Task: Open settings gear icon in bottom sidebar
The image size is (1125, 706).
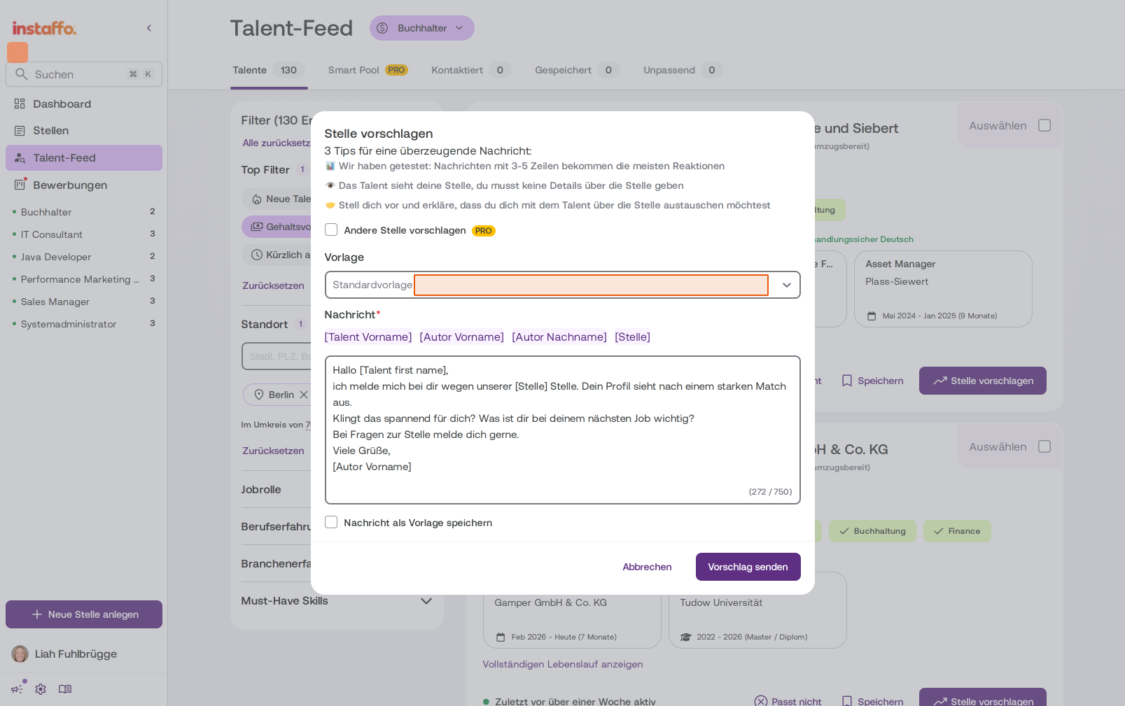Action: [x=41, y=689]
